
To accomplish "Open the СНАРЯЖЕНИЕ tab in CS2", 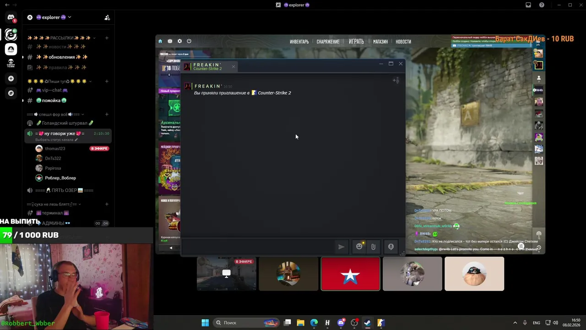I will [328, 42].
